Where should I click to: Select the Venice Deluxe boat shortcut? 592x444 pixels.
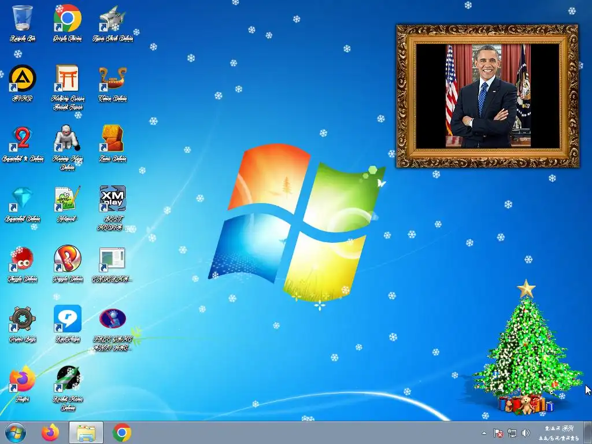coord(113,83)
